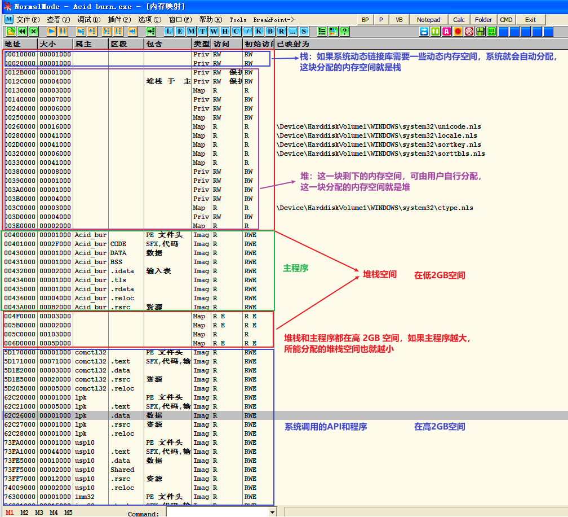Image resolution: width=568 pixels, height=517 pixels.
Task: Click the Open file toolbar icon
Action: coord(11,32)
